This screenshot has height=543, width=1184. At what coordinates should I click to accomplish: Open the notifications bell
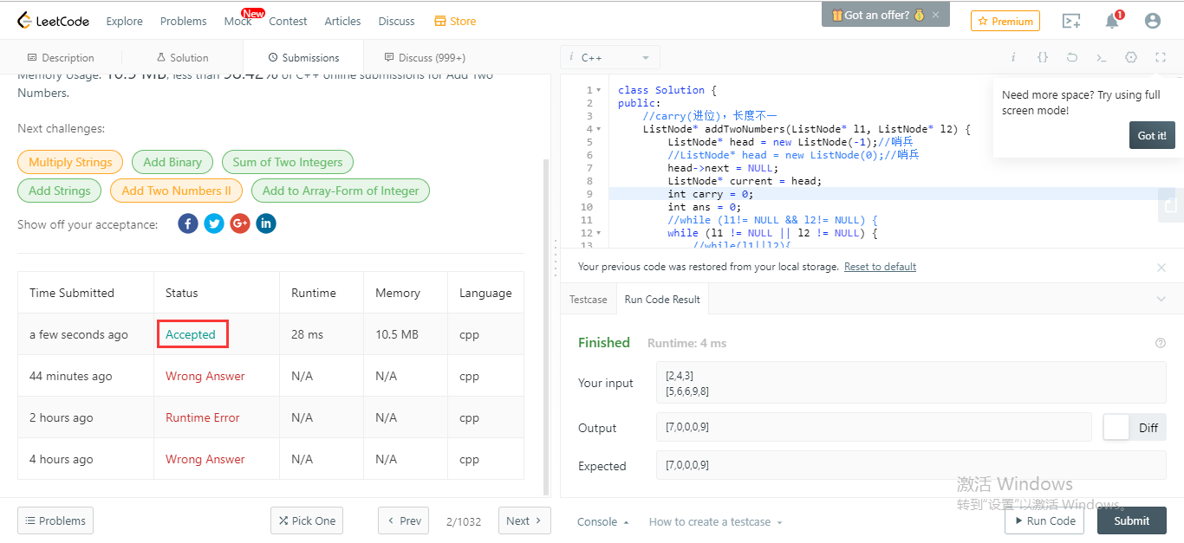coord(1112,21)
